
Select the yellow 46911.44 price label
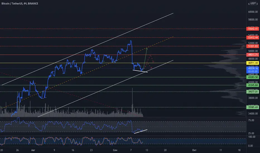[253, 63]
